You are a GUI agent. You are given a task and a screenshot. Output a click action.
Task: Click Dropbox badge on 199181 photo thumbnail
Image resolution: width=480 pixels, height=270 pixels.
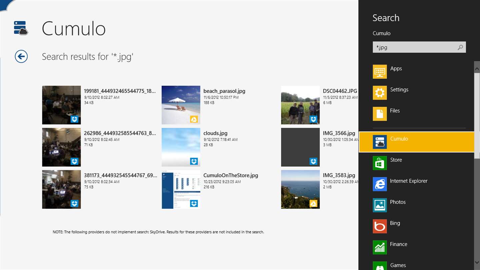74,119
